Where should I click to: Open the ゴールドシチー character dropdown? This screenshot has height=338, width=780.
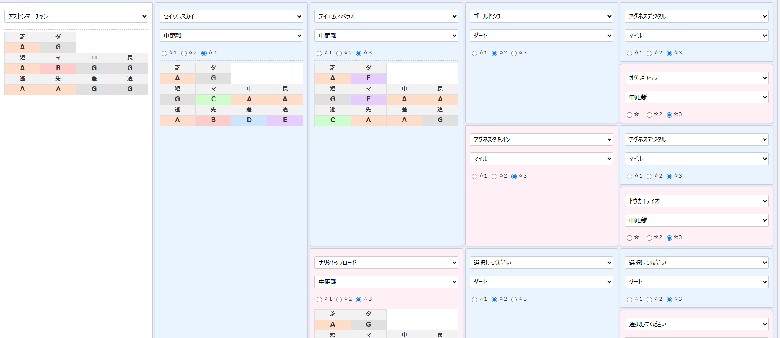point(542,16)
